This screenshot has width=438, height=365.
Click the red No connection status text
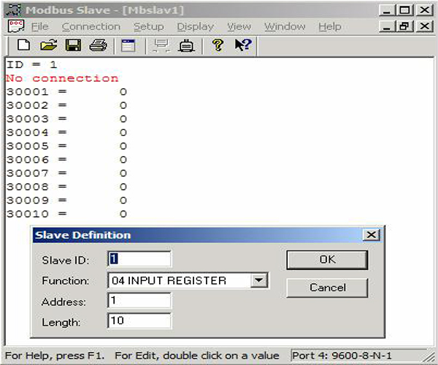pyautogui.click(x=62, y=78)
